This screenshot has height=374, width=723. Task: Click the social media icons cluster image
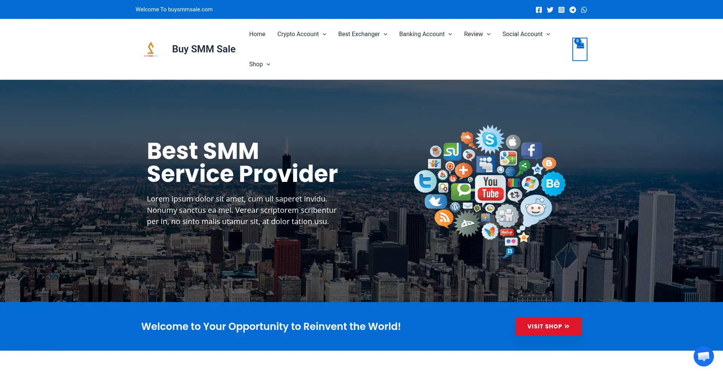(490, 191)
